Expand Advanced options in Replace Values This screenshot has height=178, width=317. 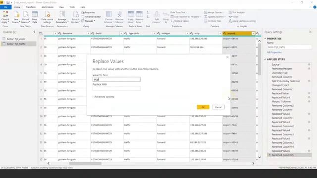pos(104,97)
